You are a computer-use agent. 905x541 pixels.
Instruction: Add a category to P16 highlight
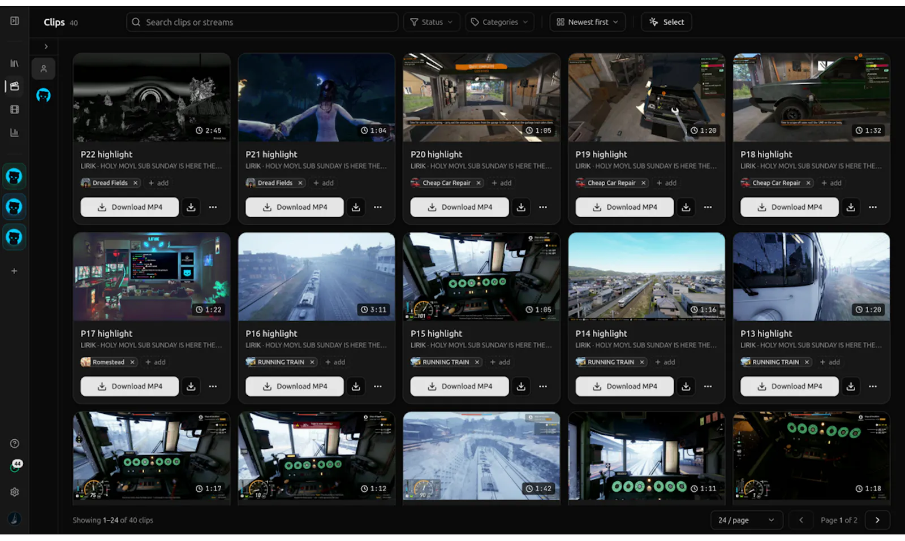tap(335, 362)
